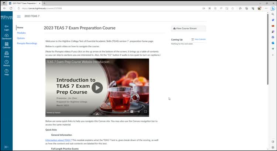Click the 2023 TEAS 7 breadcrumb
The width and height of the screenshot is (277, 151).
pos(32,16)
